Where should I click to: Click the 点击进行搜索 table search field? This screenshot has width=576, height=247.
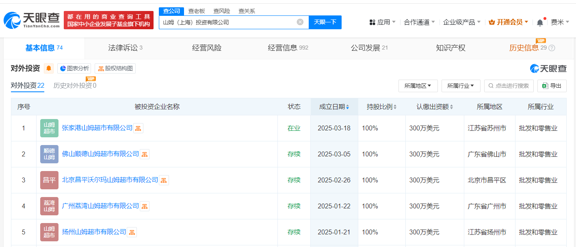[x=509, y=86]
